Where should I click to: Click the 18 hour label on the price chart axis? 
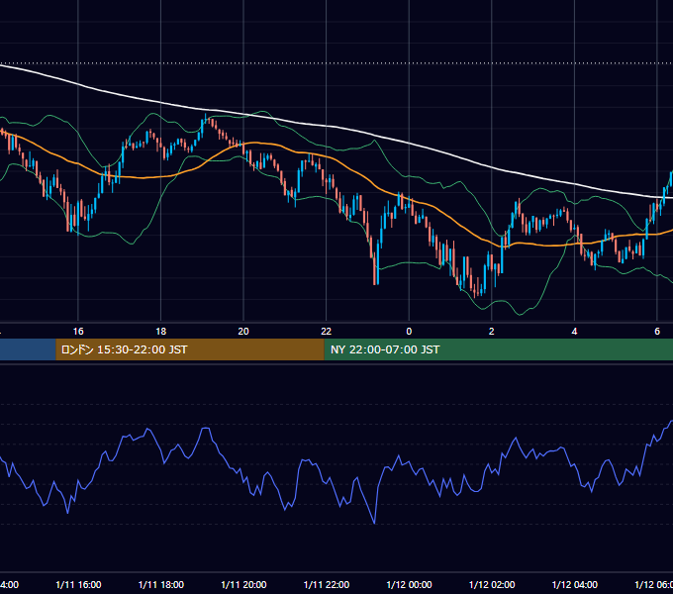pyautogui.click(x=160, y=332)
